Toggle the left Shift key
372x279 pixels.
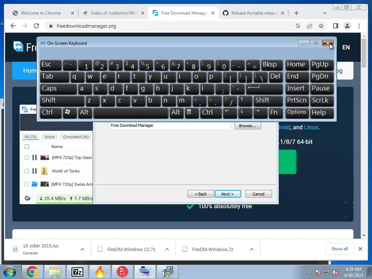click(62, 101)
